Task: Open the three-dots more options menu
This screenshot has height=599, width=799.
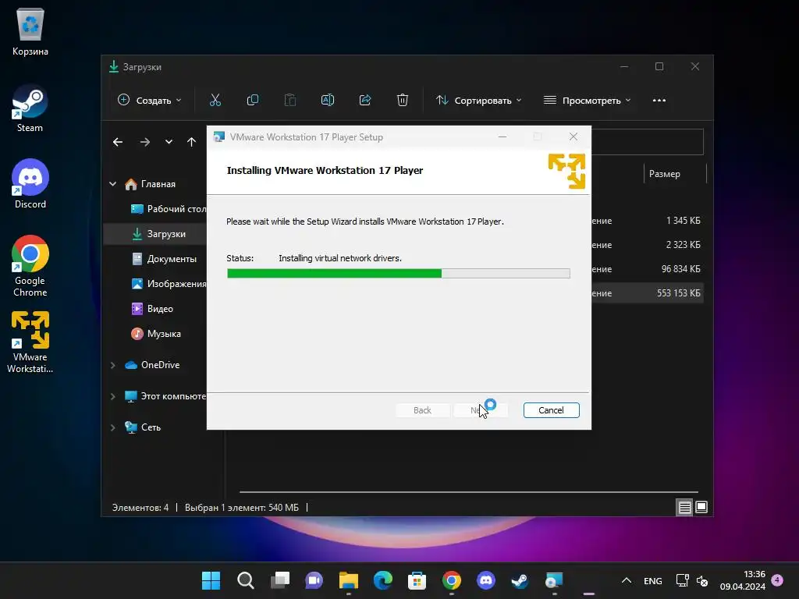Action: click(659, 101)
